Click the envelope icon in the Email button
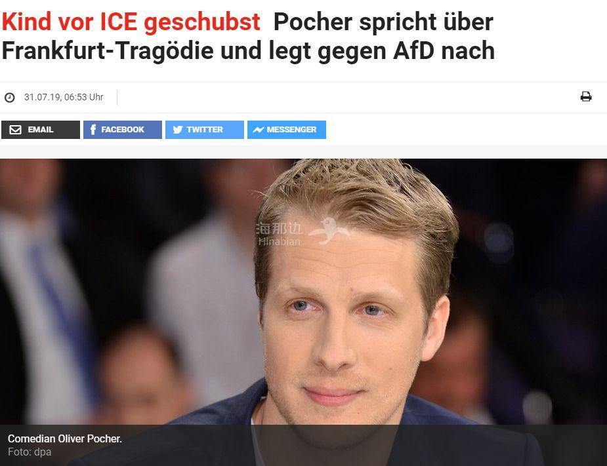607x466 pixels. [x=16, y=130]
